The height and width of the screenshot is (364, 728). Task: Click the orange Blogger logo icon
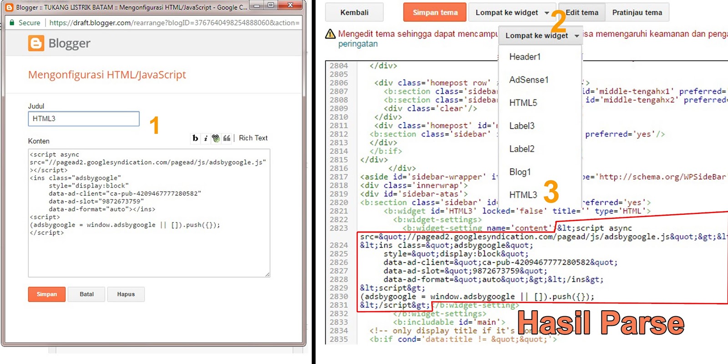tap(36, 43)
